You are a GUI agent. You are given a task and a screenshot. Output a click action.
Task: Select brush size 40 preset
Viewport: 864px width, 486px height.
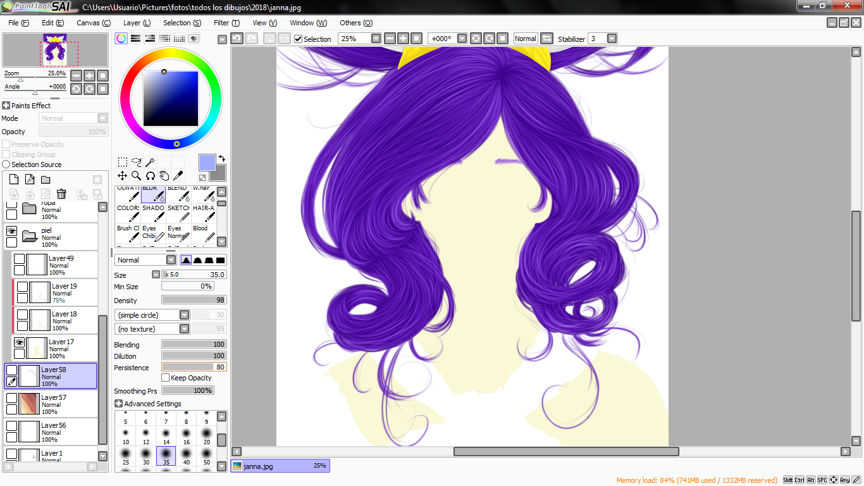pos(186,456)
